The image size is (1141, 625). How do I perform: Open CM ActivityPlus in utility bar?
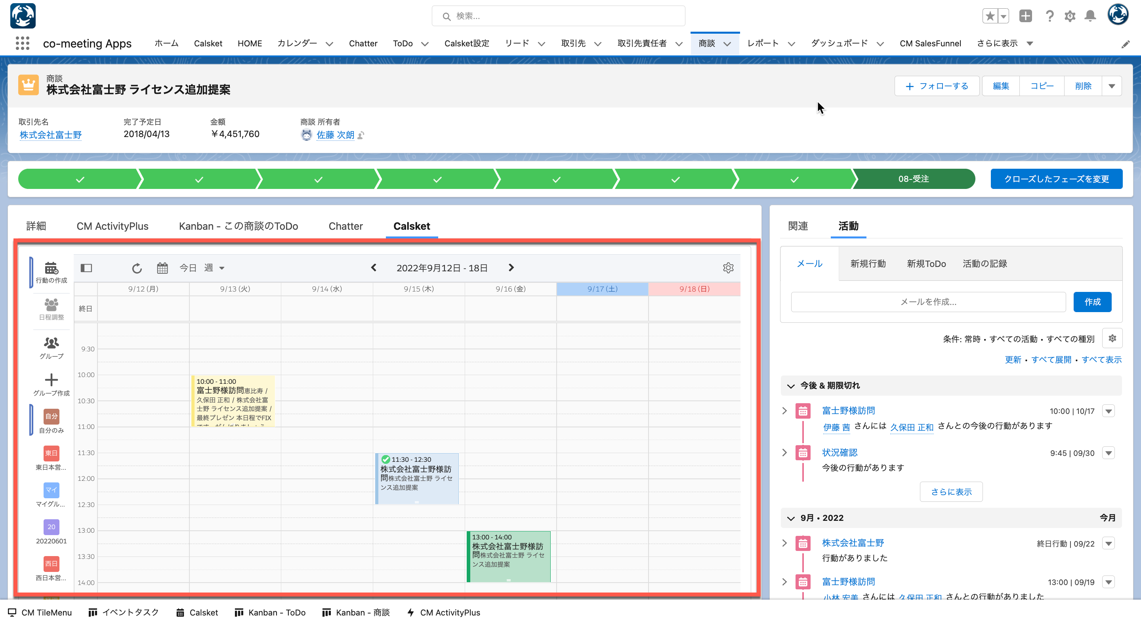443,613
